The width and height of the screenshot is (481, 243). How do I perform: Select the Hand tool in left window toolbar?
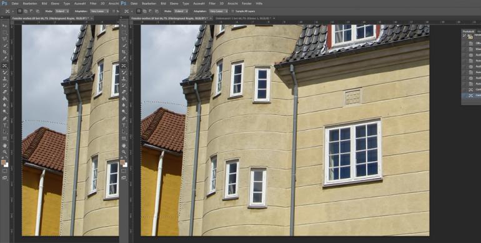pos(5,145)
